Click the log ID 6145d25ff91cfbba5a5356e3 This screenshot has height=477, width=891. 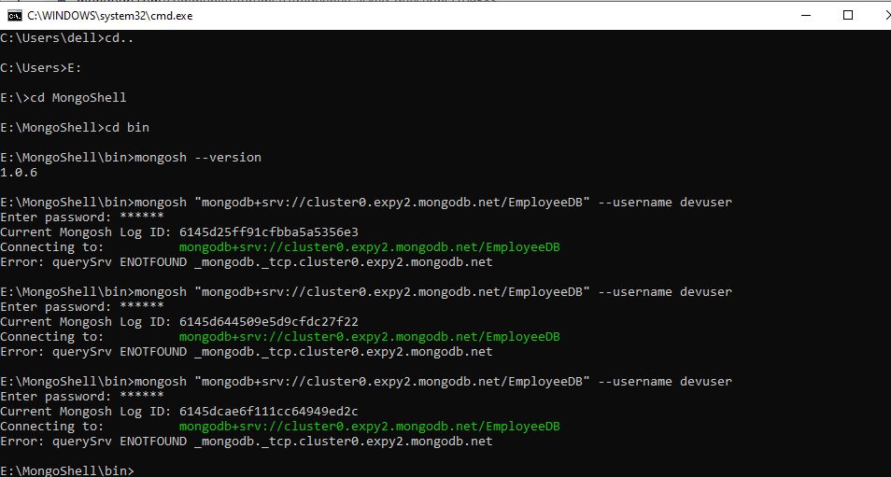269,231
